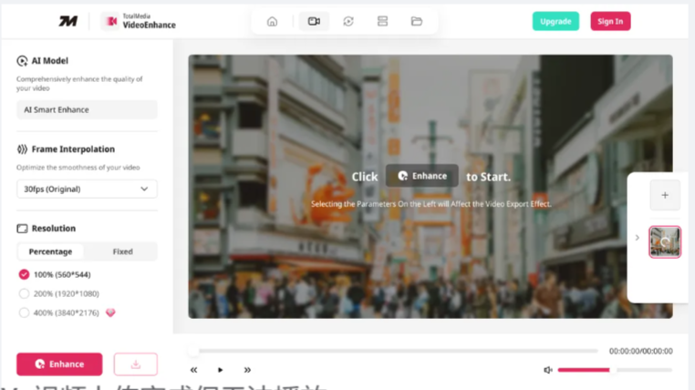
Task: Click the download export icon button
Action: coord(135,364)
